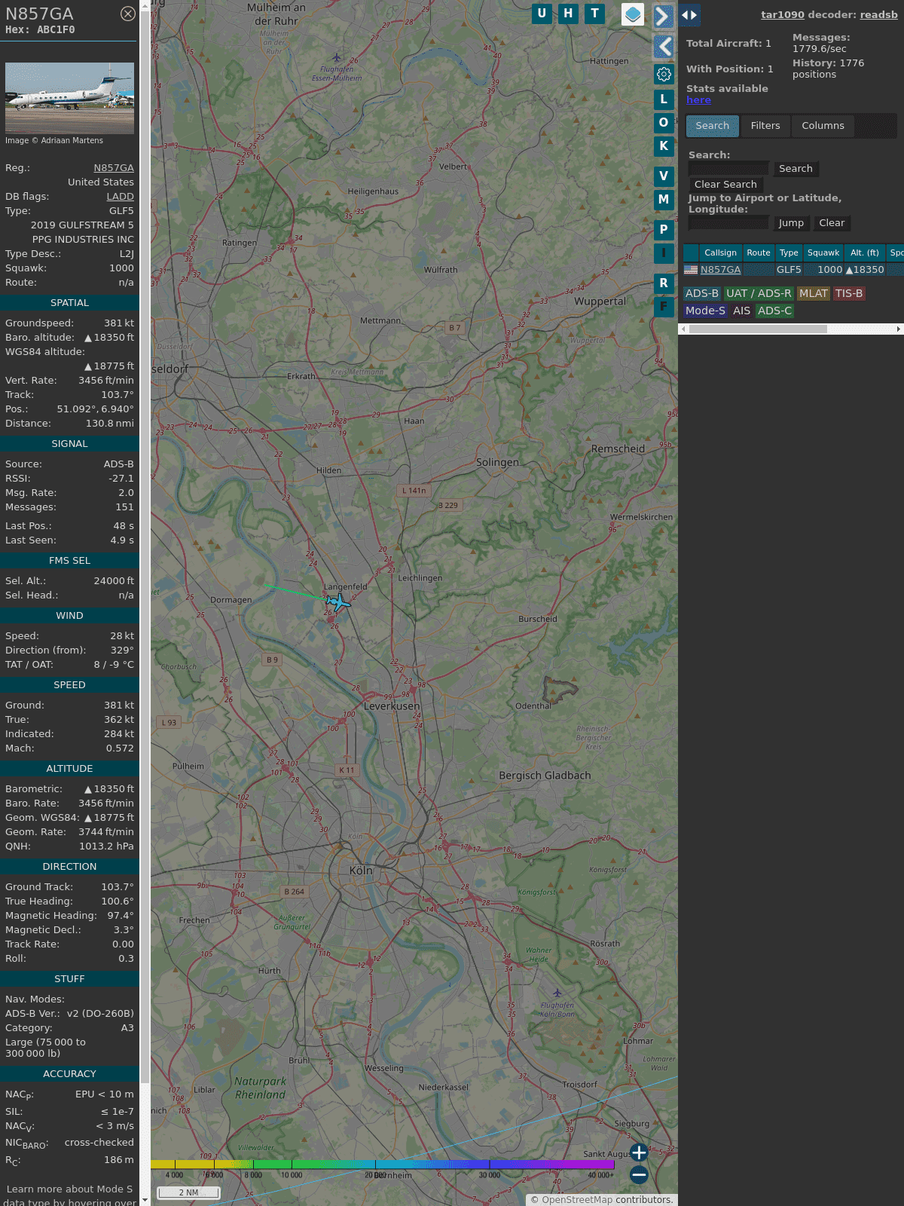Click the altitude color scale bar
The image size is (904, 1206).
point(383,1165)
